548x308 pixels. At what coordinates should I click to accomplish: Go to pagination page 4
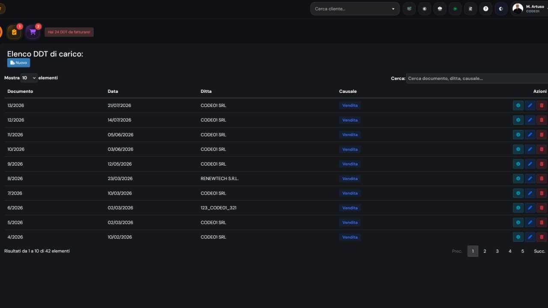coord(510,251)
